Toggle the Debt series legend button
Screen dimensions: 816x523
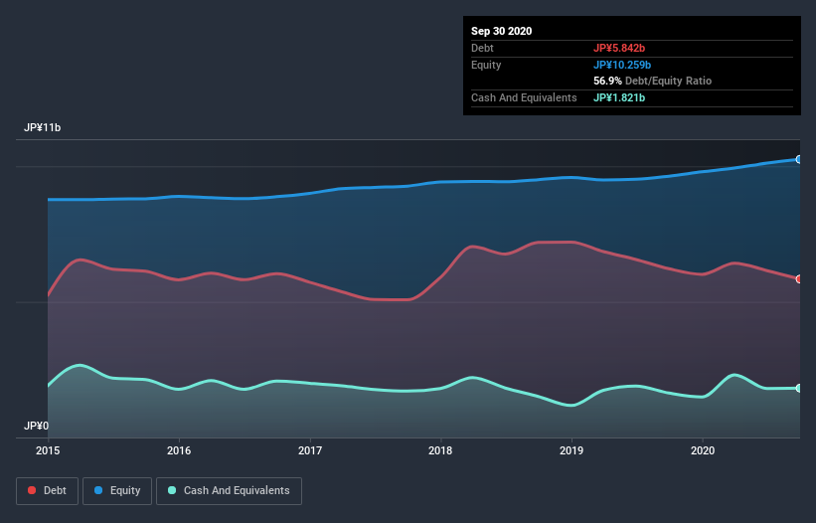[48, 491]
